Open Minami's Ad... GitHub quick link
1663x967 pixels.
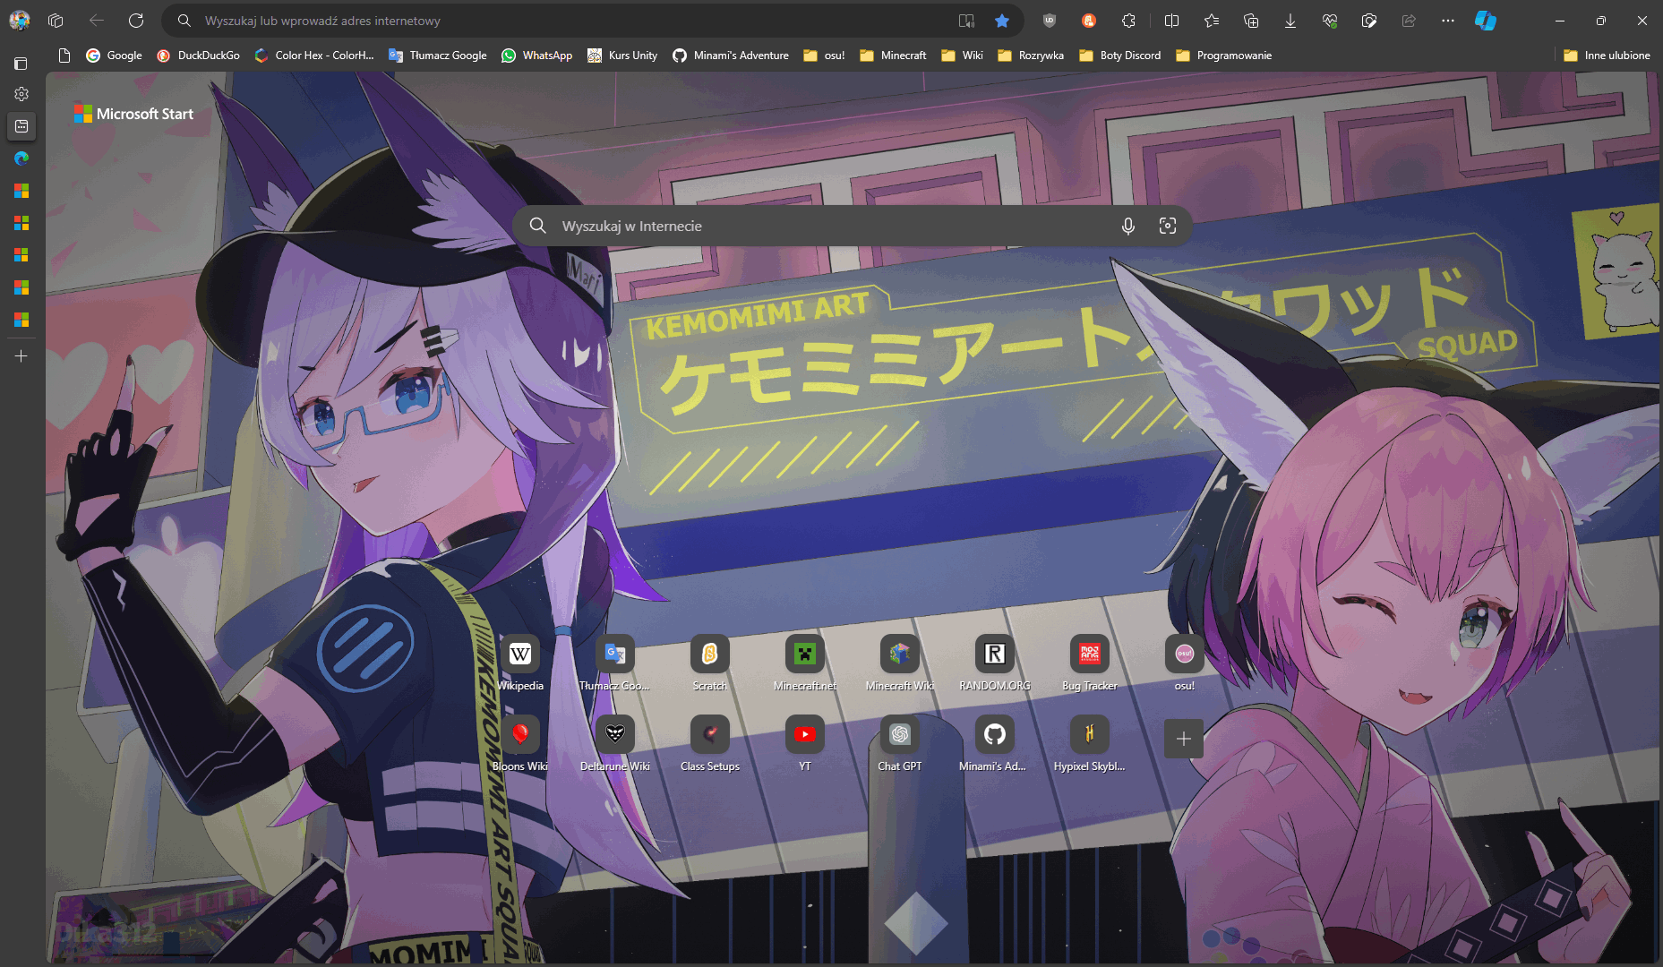point(995,744)
